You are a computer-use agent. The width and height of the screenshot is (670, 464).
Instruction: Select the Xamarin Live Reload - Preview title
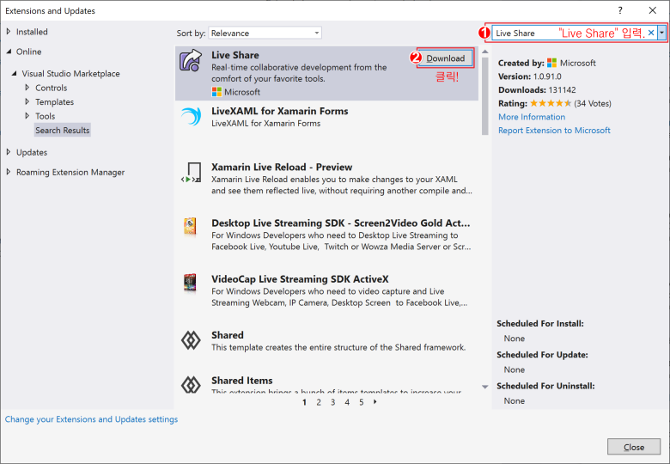coord(282,167)
